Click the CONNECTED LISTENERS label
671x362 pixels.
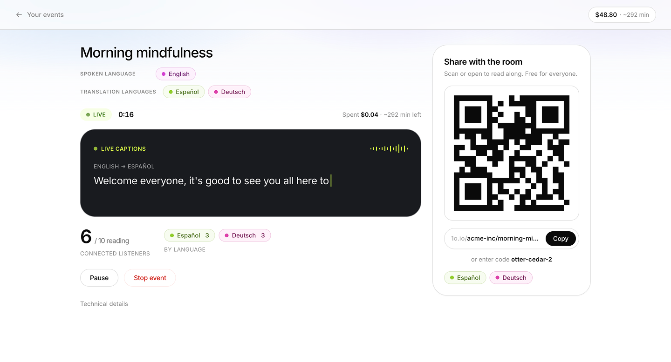tap(115, 254)
